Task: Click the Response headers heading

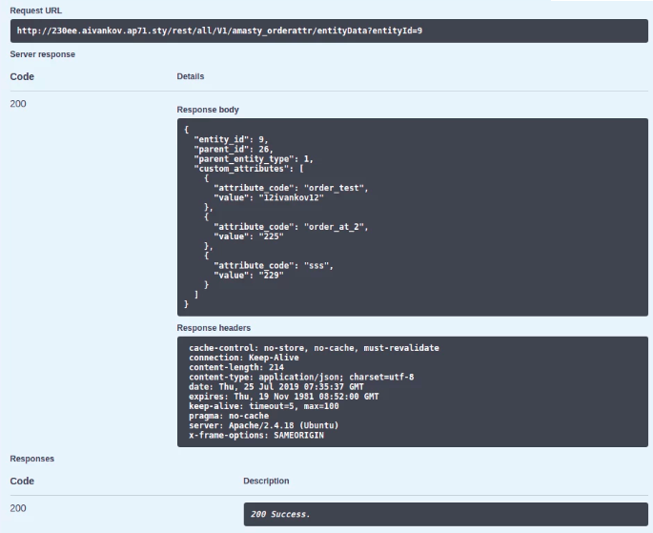Action: click(214, 328)
